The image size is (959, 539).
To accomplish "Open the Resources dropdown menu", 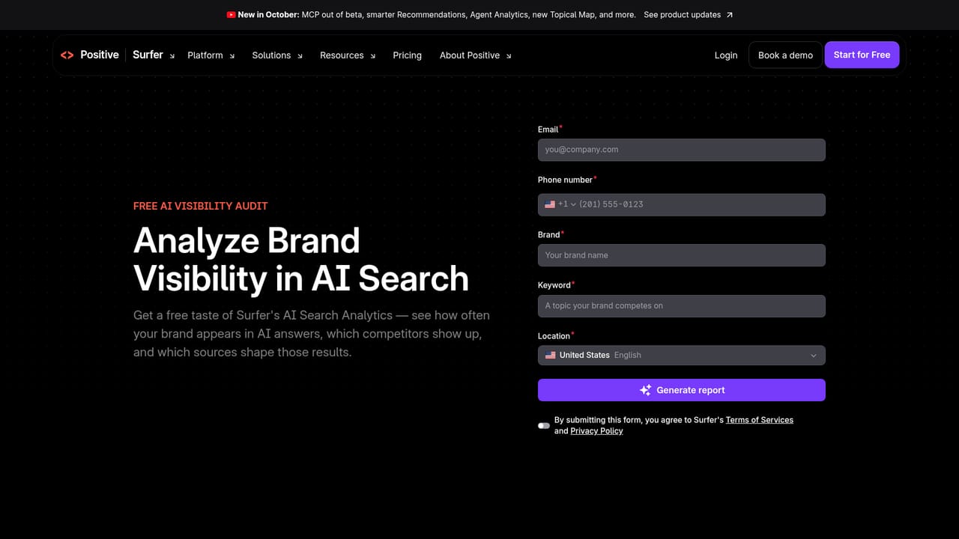I will pyautogui.click(x=348, y=55).
